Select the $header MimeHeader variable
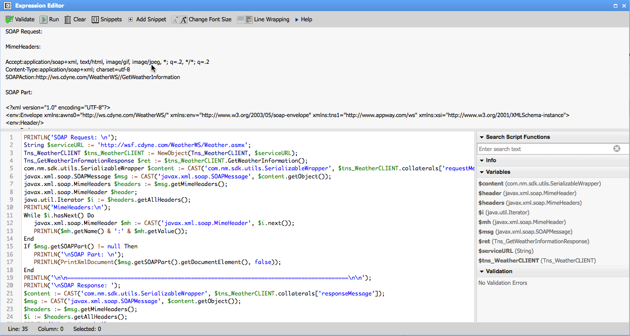This screenshot has height=336, width=630. point(527,193)
